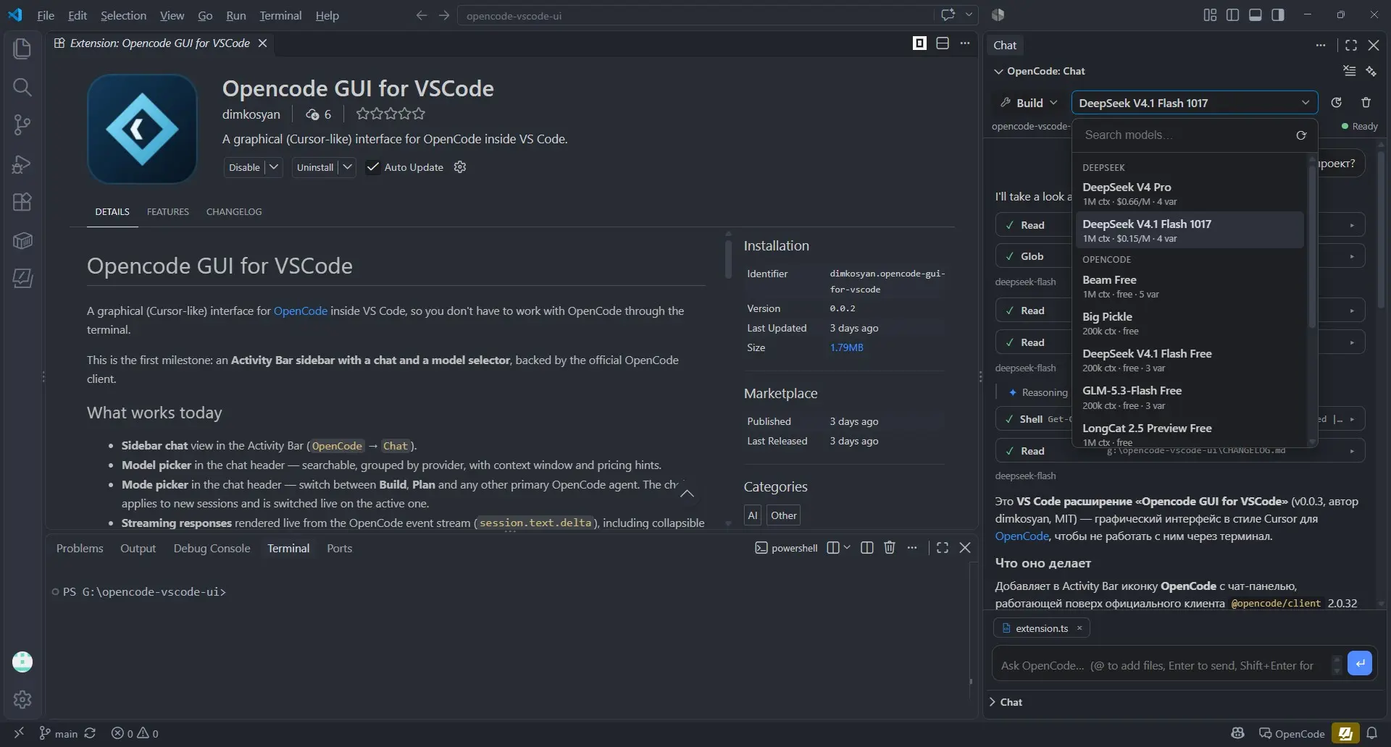1391x747 pixels.
Task: Click the Uninstall button
Action: click(x=315, y=167)
